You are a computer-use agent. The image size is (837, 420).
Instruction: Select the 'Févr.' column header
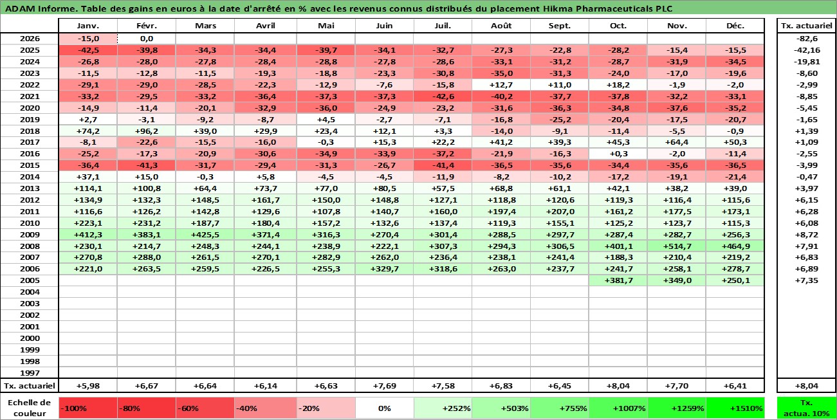[x=146, y=26]
